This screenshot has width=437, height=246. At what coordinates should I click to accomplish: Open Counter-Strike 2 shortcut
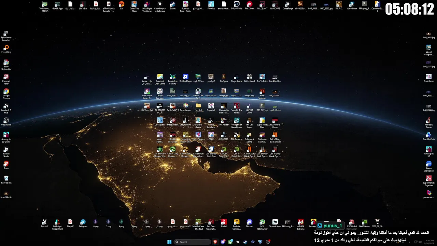[377, 7]
